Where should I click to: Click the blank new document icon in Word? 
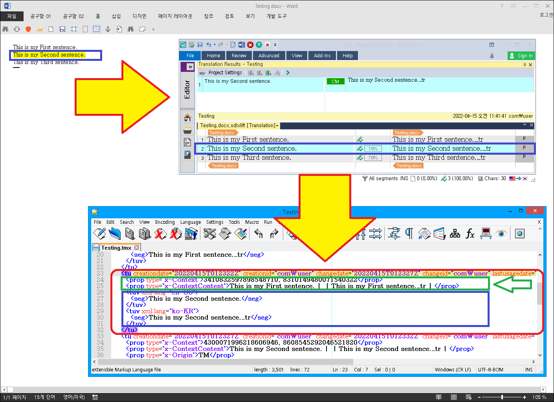pos(51,29)
